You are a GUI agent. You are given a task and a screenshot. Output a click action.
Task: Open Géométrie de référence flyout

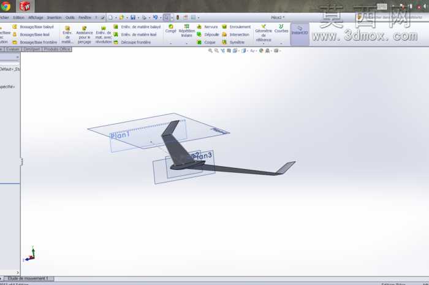264,33
